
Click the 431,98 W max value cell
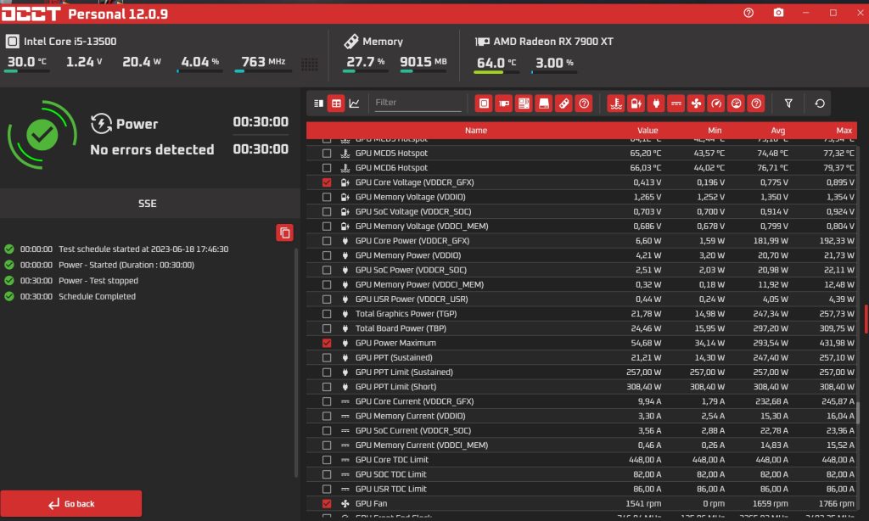(836, 343)
